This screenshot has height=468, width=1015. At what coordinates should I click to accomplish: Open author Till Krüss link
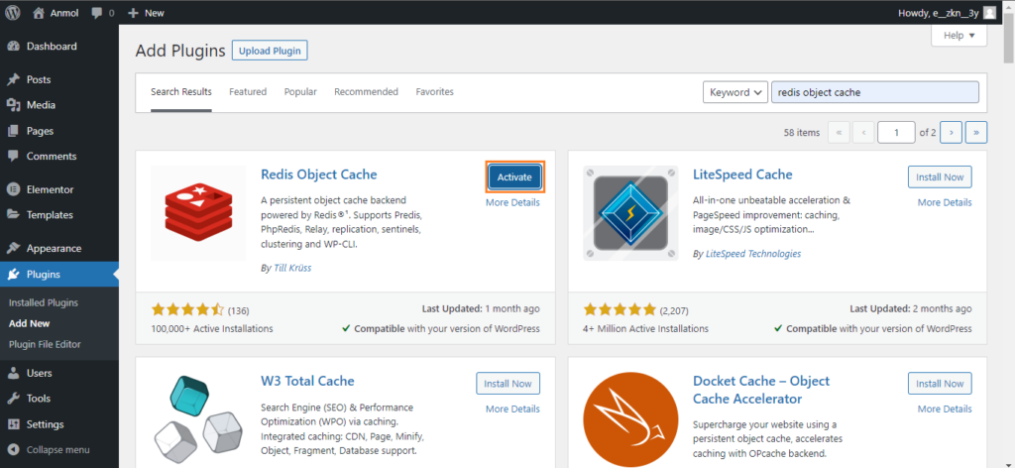292,268
